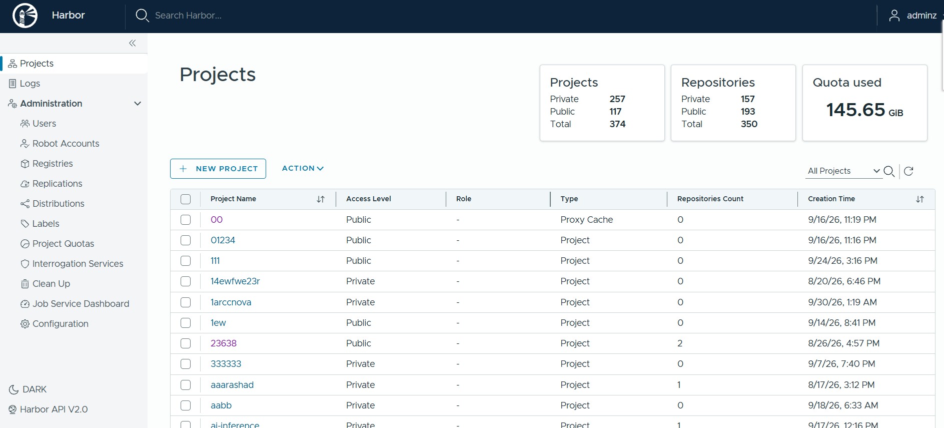Image resolution: width=944 pixels, height=428 pixels.
Task: Tick the checkbox for 14ewfwe23r
Action: click(x=186, y=281)
